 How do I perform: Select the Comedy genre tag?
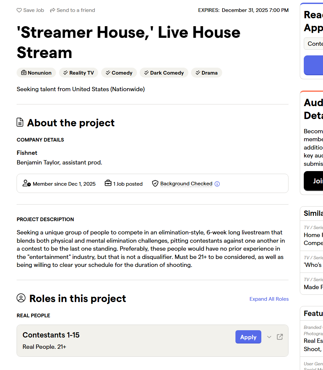coord(119,73)
